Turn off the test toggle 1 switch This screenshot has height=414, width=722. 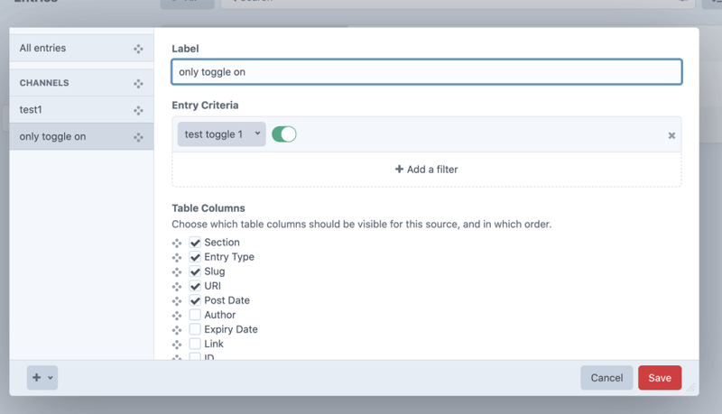[x=284, y=134]
